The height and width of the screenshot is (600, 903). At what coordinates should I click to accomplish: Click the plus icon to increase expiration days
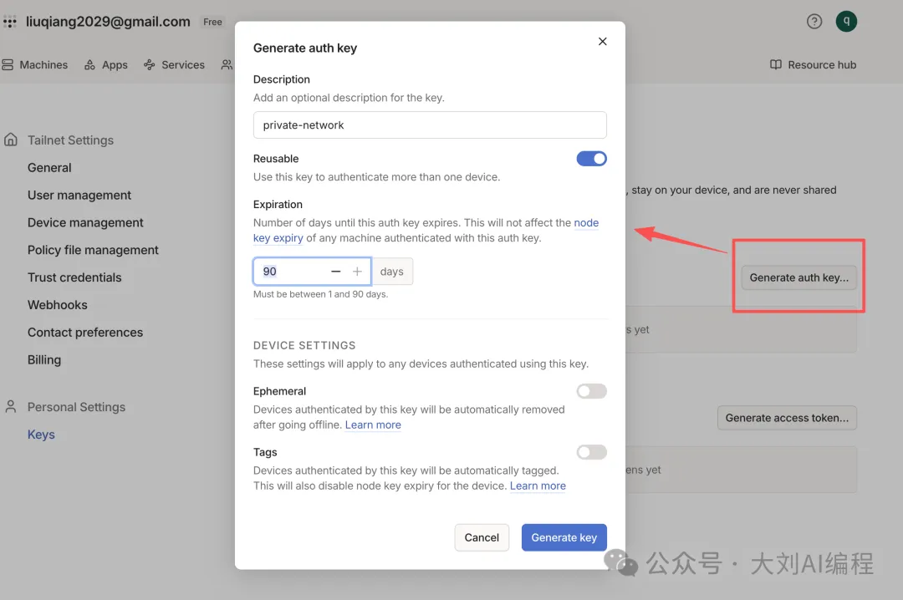[357, 272]
